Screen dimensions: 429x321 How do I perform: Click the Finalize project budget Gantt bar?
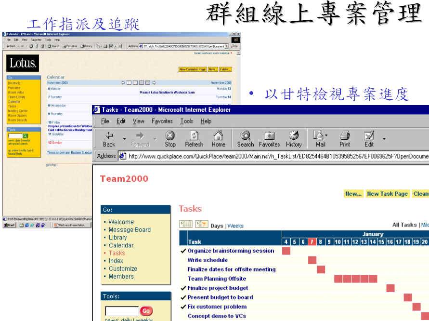point(390,288)
